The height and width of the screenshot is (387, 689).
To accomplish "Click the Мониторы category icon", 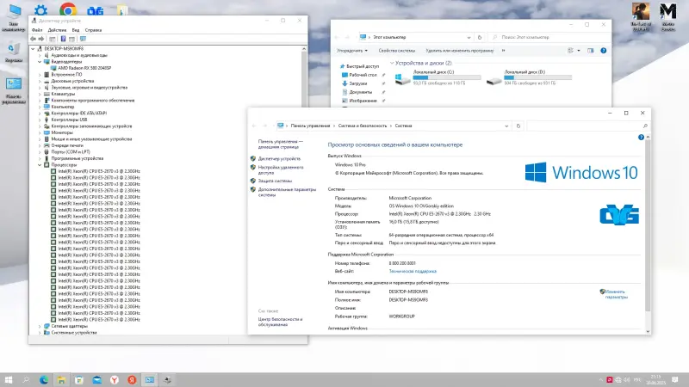I will pos(47,132).
